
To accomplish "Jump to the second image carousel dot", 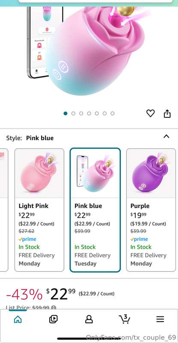I will (x=73, y=113).
